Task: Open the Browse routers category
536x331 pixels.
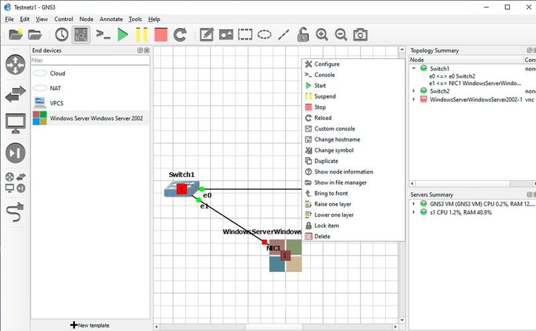Action: (x=15, y=65)
